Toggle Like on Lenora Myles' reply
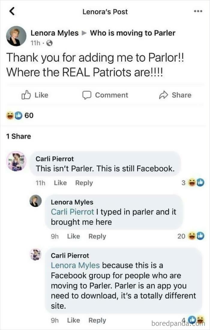Viewport: 210px width, 330px height. tap(73, 236)
